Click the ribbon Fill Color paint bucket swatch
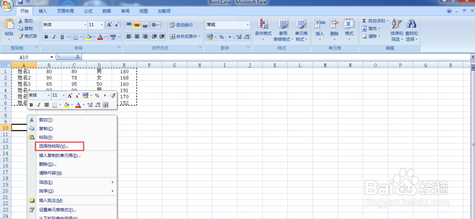Viewport: 475px width, 219px height. point(89,37)
